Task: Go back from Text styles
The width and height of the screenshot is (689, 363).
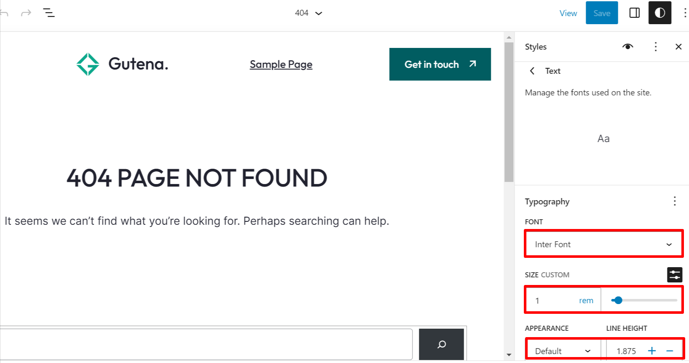Action: pos(532,71)
